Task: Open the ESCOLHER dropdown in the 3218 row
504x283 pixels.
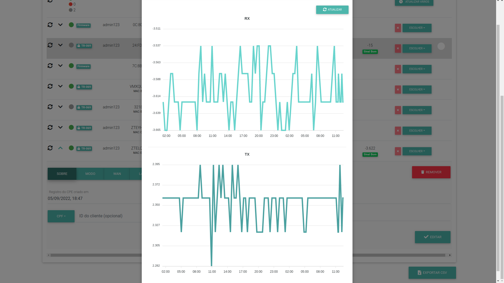Action: (417, 110)
